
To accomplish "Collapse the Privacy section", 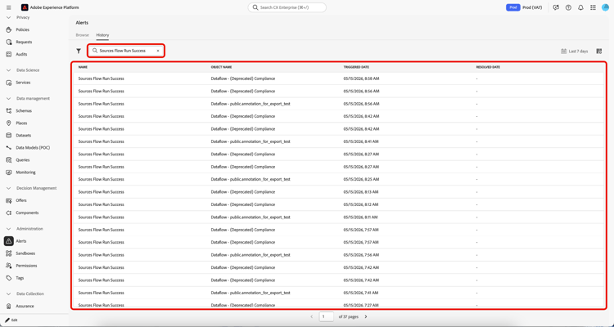I will [9, 17].
